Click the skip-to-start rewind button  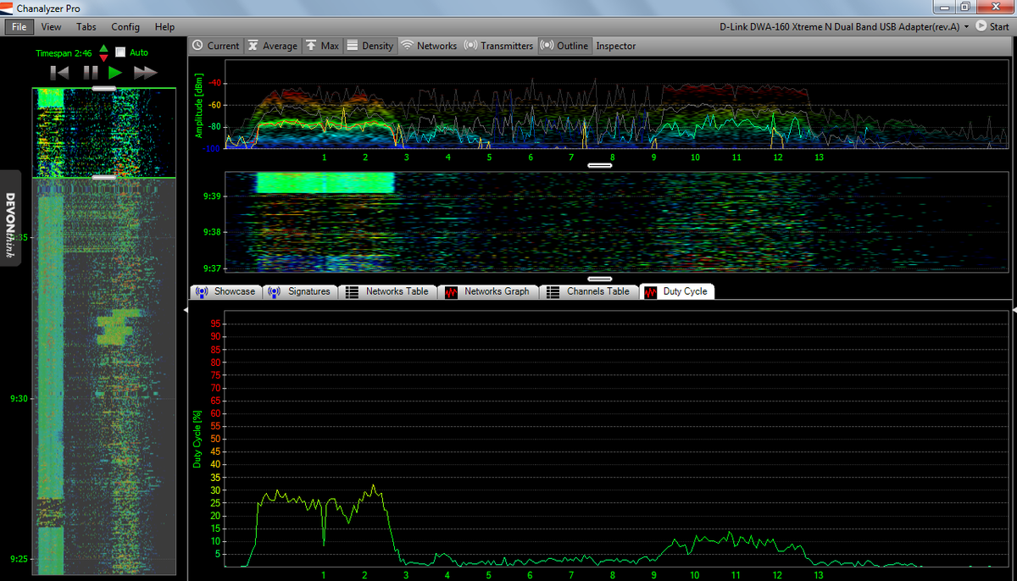59,72
